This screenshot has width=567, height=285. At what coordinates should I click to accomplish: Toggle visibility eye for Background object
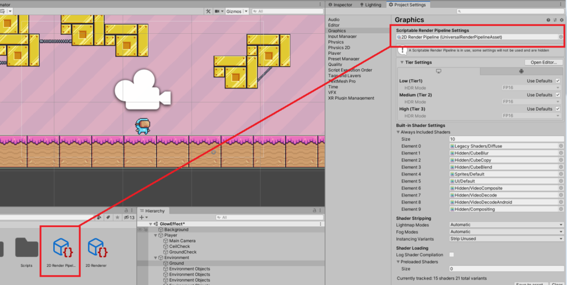click(x=140, y=229)
